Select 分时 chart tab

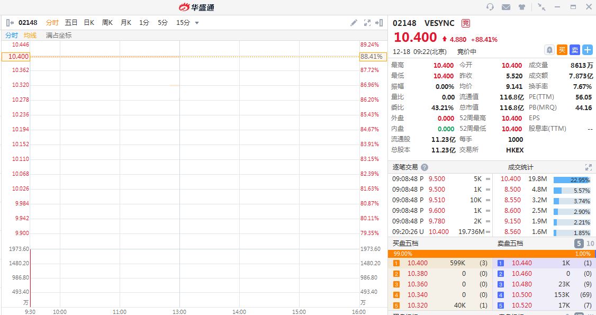pos(52,23)
